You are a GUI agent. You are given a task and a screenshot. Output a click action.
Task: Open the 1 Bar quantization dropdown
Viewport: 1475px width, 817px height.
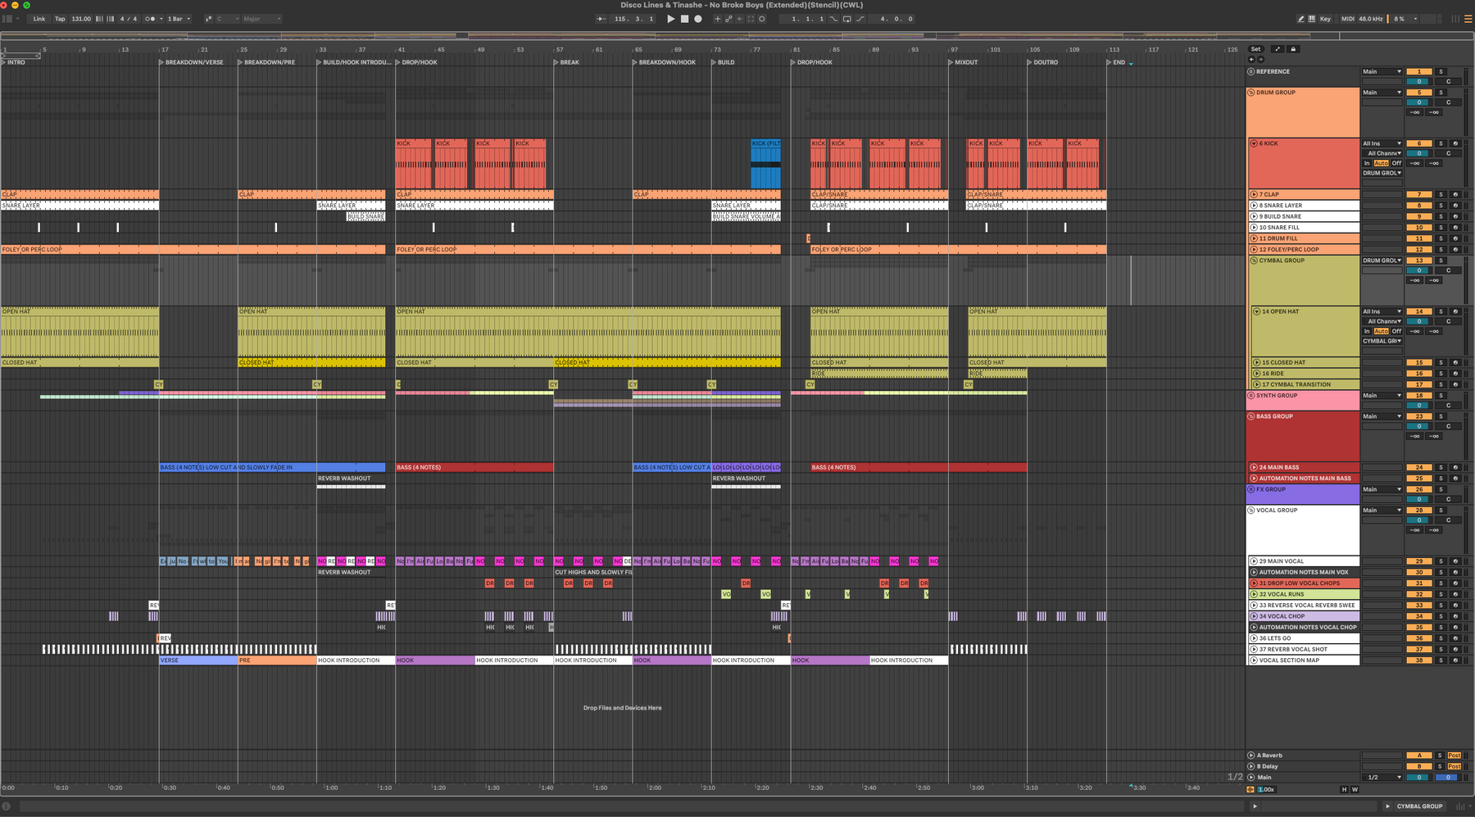click(179, 19)
